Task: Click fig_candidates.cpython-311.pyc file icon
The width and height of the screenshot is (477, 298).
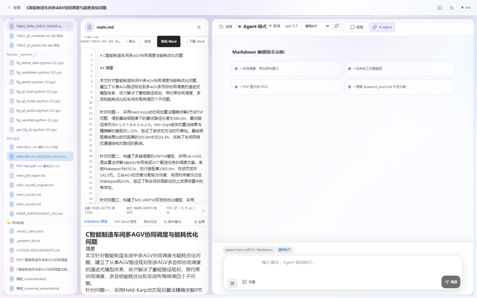Action: (x=12, y=72)
